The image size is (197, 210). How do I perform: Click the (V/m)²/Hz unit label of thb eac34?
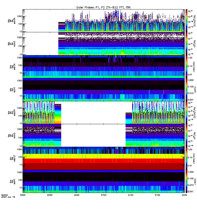[x=195, y=21]
